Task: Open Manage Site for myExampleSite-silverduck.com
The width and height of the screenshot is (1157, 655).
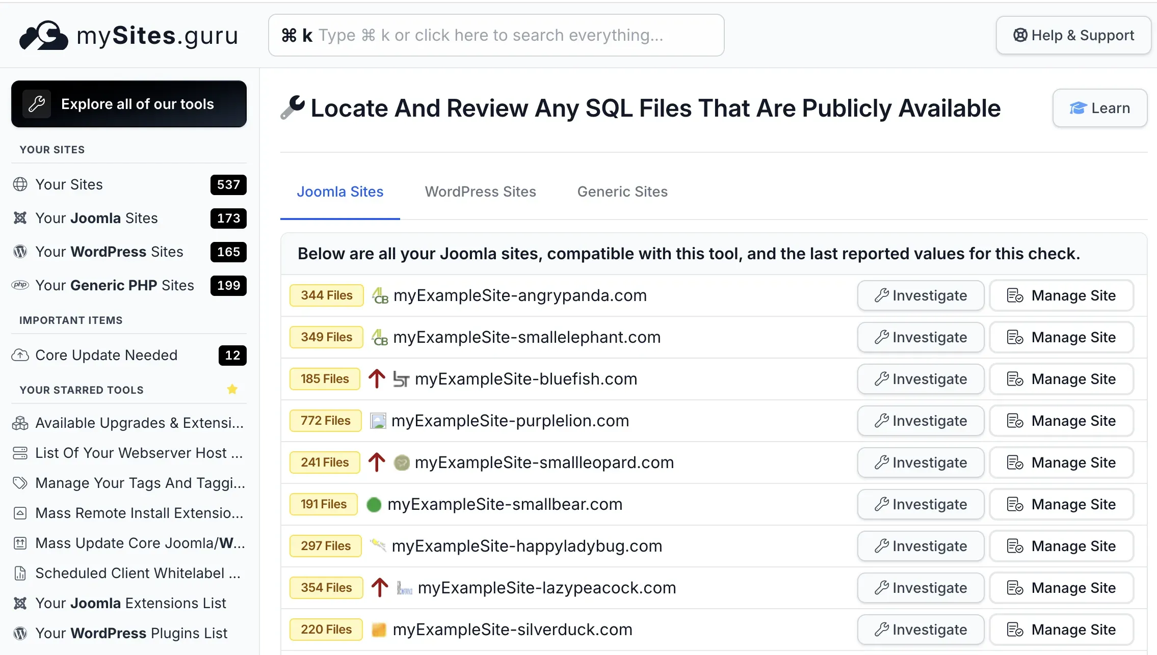Action: coord(1061,630)
